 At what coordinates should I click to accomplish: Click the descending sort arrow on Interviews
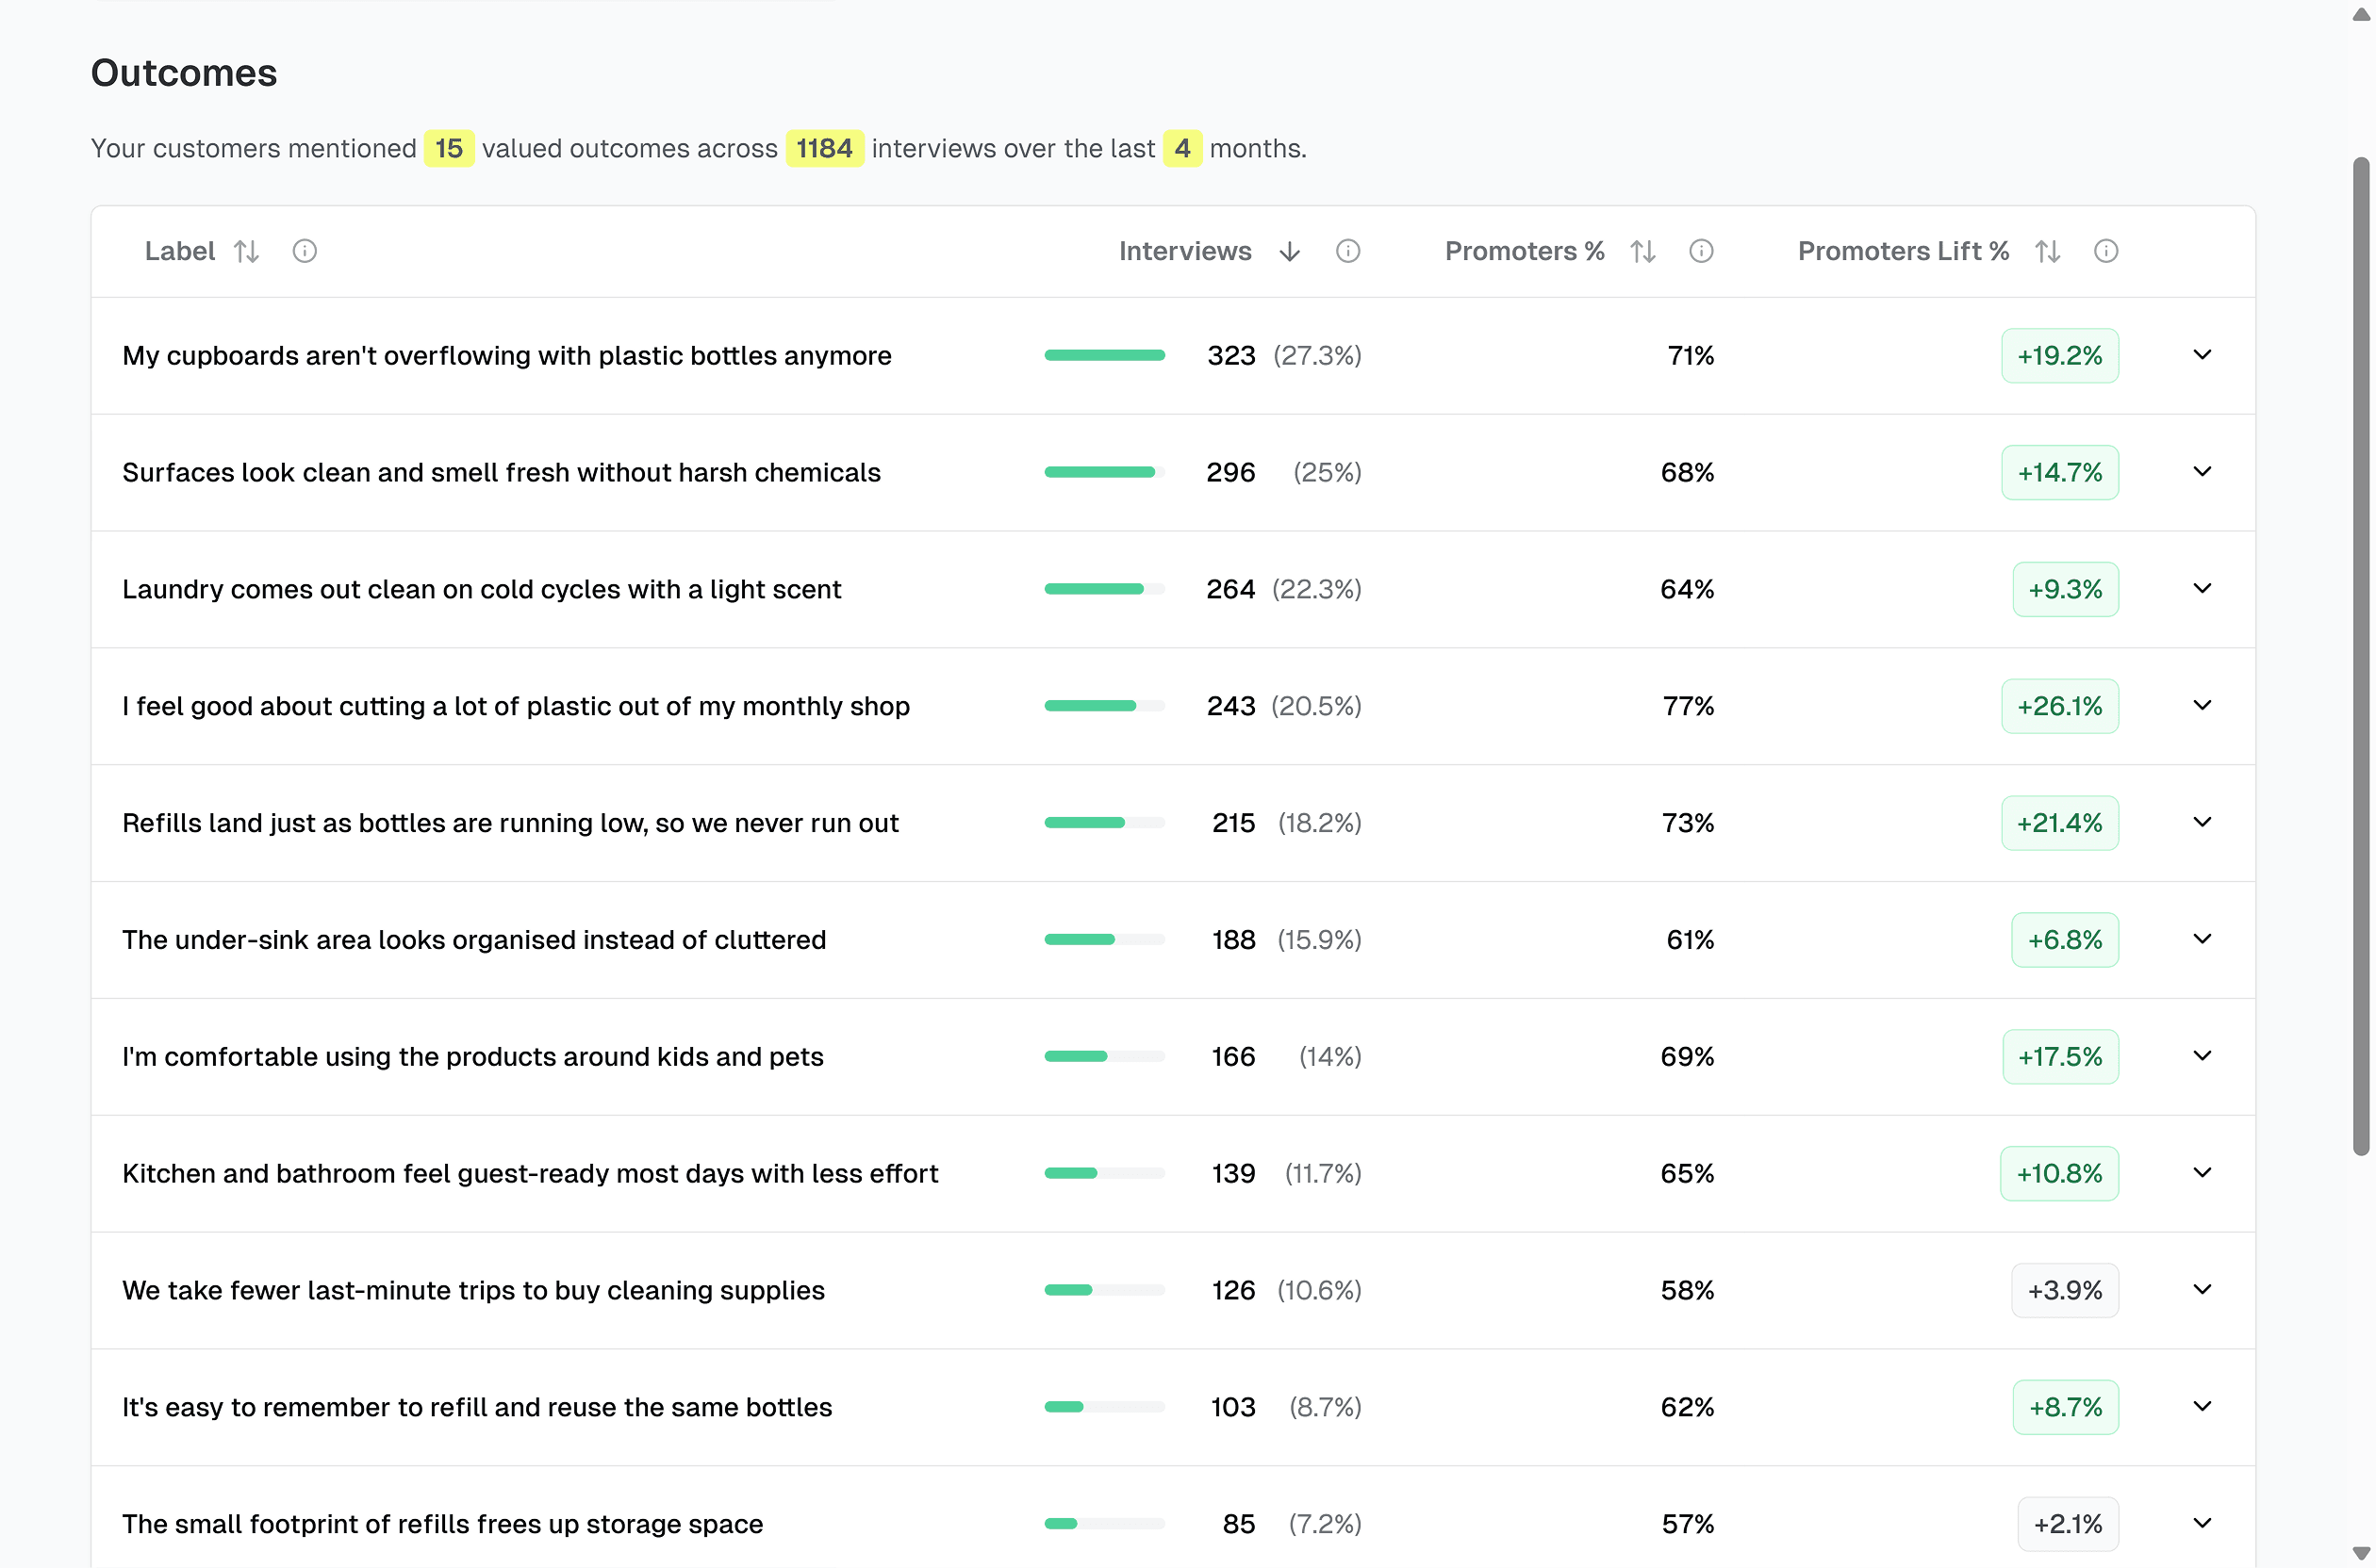(x=1289, y=251)
